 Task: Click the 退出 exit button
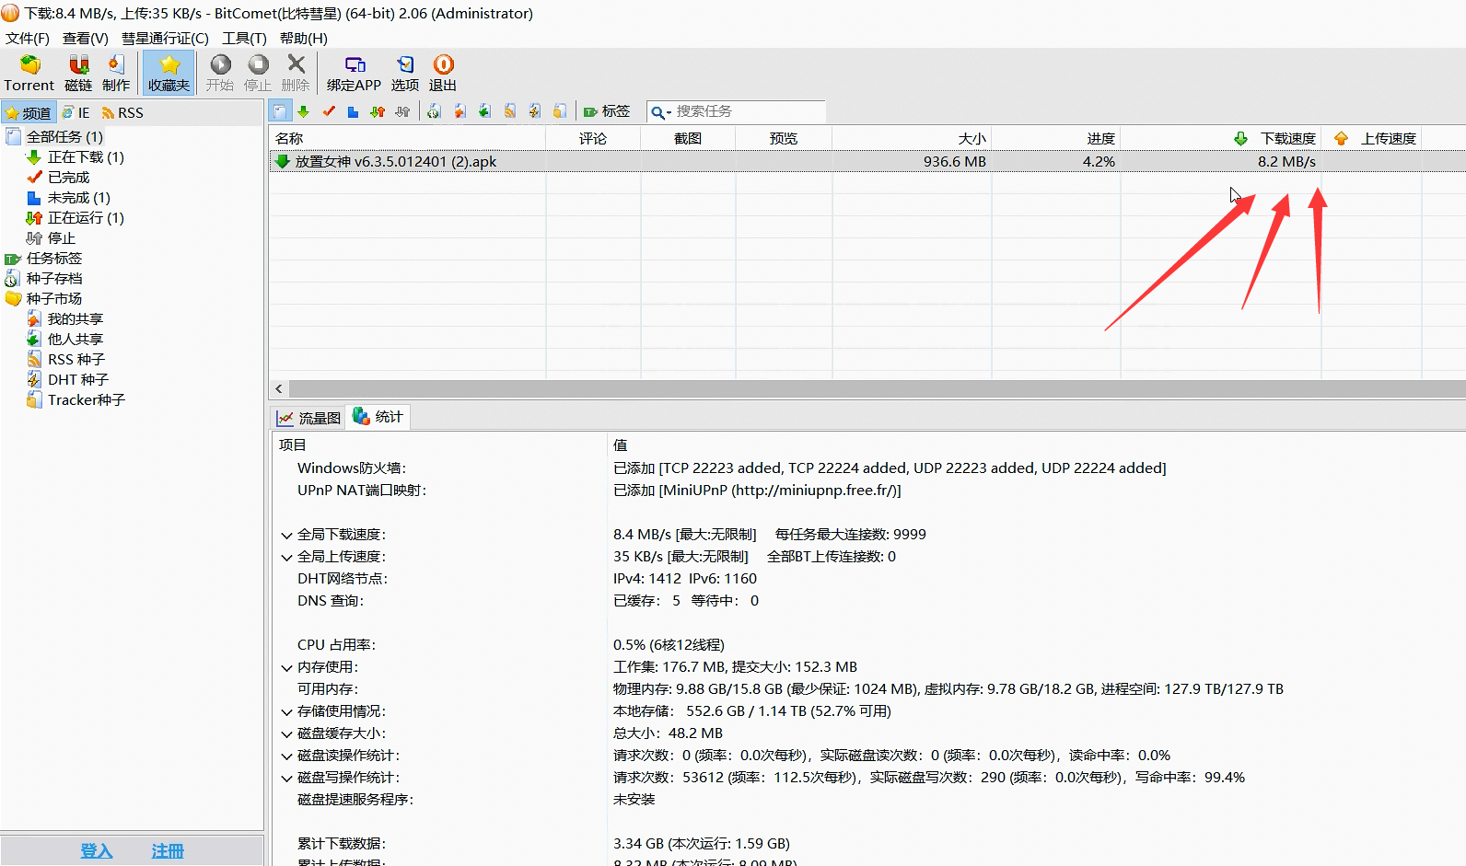click(x=443, y=73)
